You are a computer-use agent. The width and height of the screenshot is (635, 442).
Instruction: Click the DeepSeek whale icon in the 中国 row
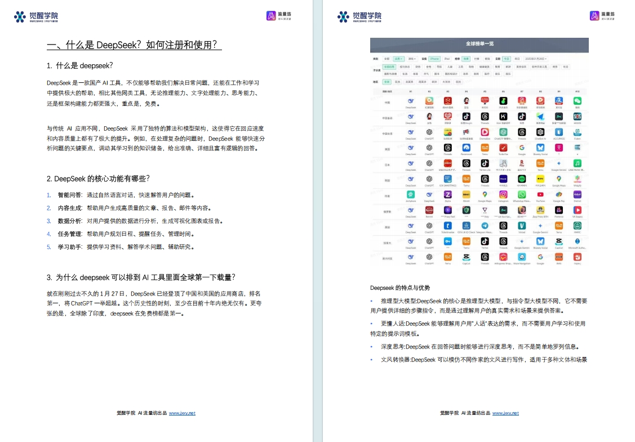point(411,101)
